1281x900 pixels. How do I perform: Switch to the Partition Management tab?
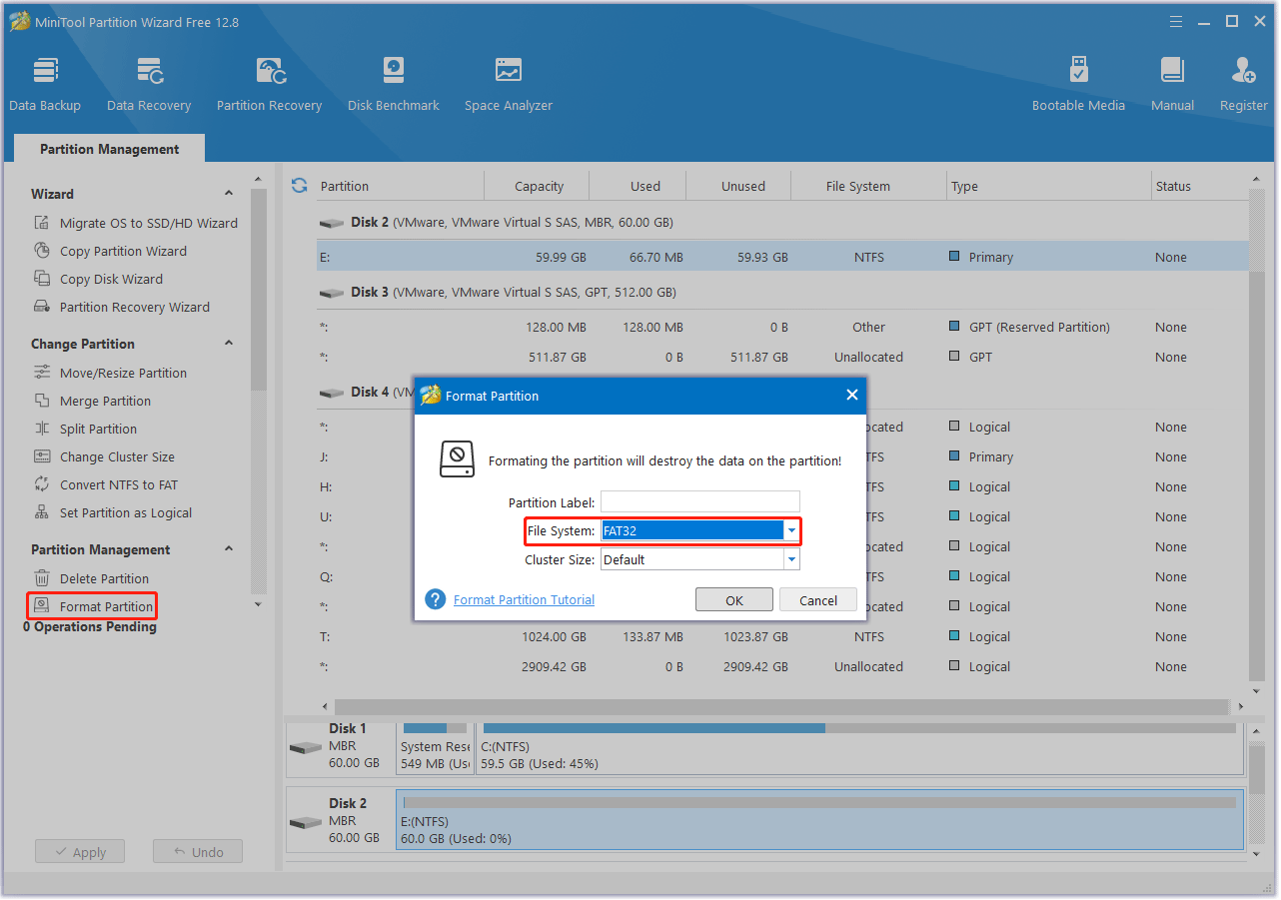[110, 149]
